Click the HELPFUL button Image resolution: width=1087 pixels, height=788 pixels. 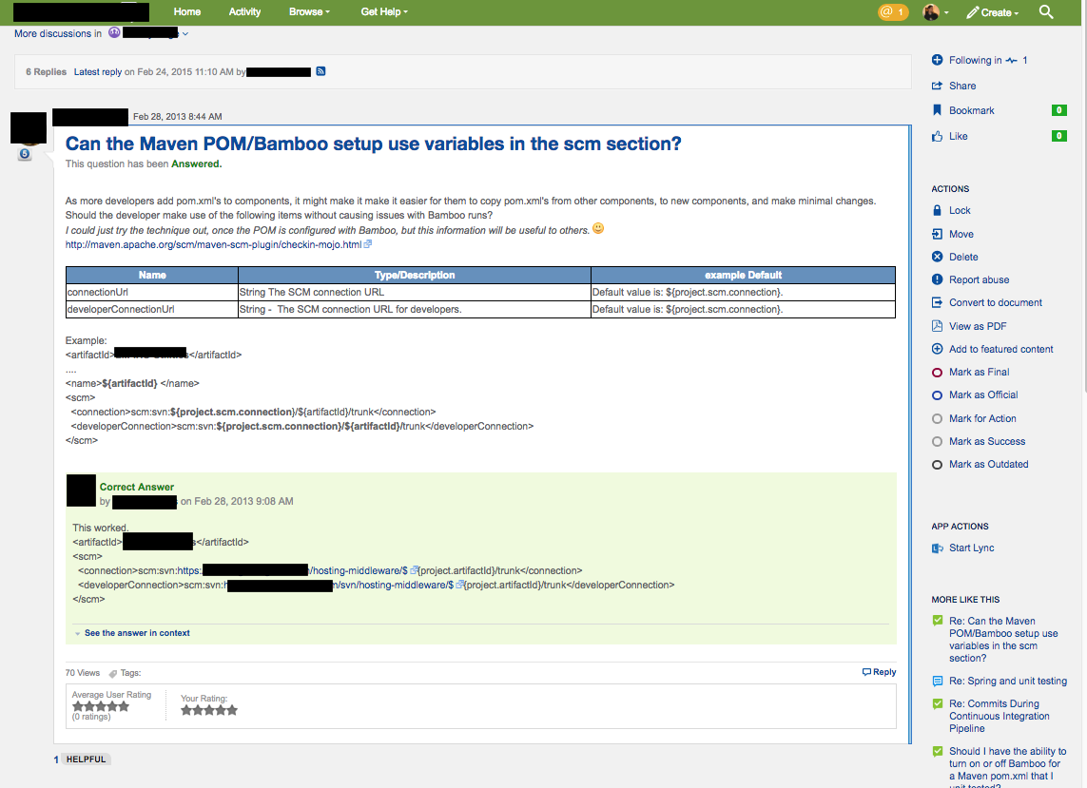86,759
